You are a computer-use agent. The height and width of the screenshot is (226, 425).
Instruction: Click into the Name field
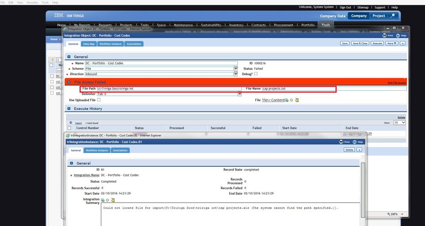[161, 63]
